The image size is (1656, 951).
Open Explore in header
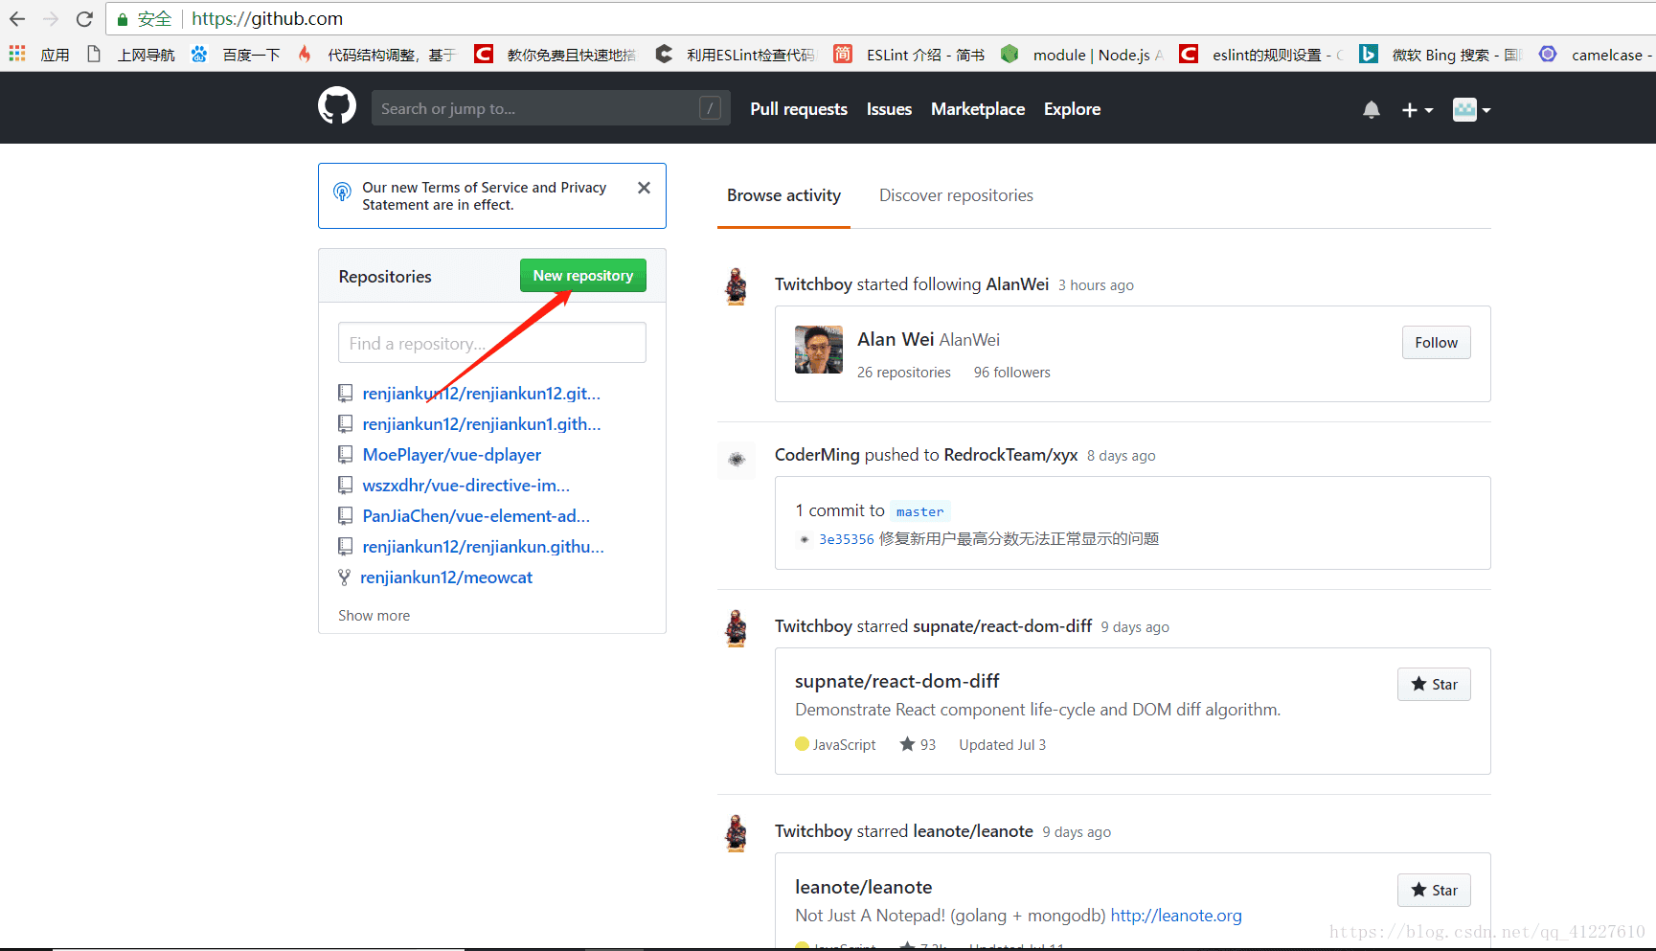[x=1072, y=109]
